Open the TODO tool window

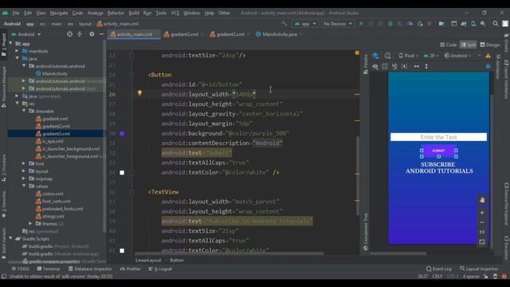click(20, 269)
